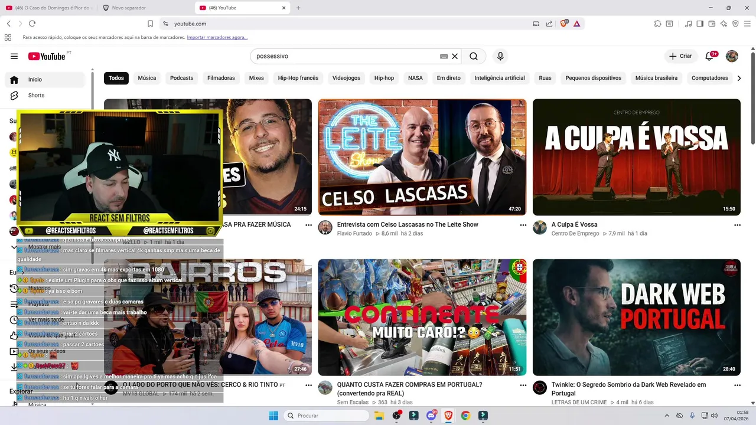Click the playlist music note toolbar icon
This screenshot has height=425, width=756.
tap(688, 24)
